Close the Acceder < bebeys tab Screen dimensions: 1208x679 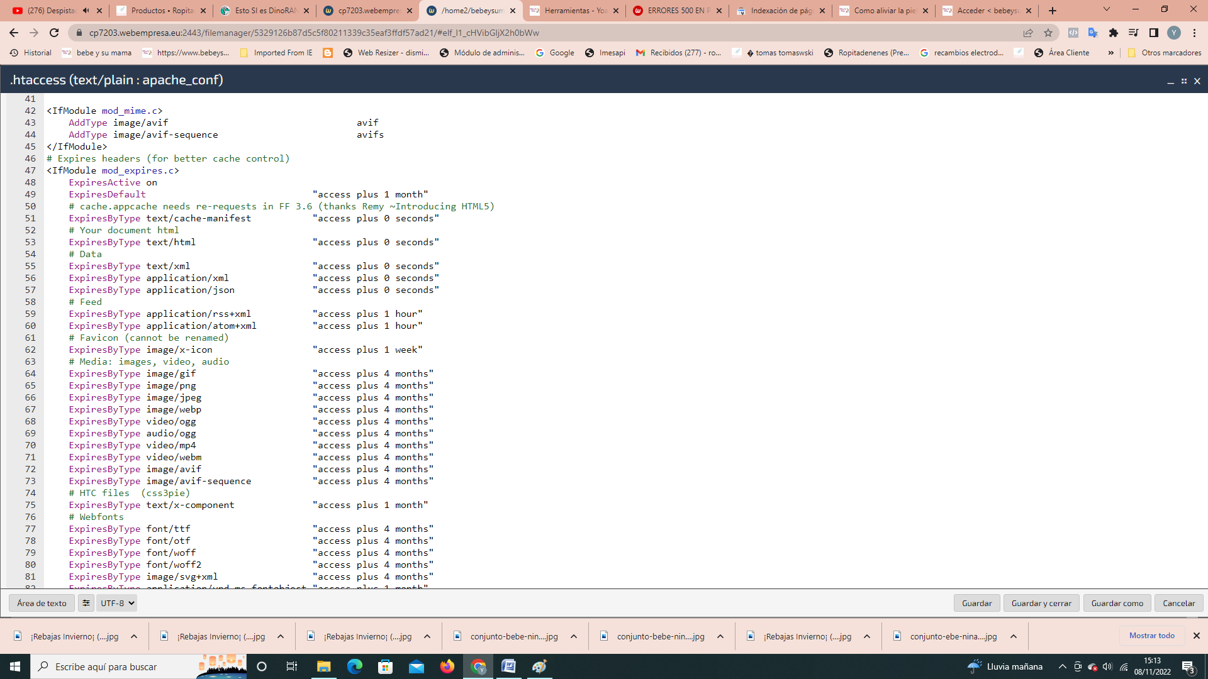click(1029, 11)
